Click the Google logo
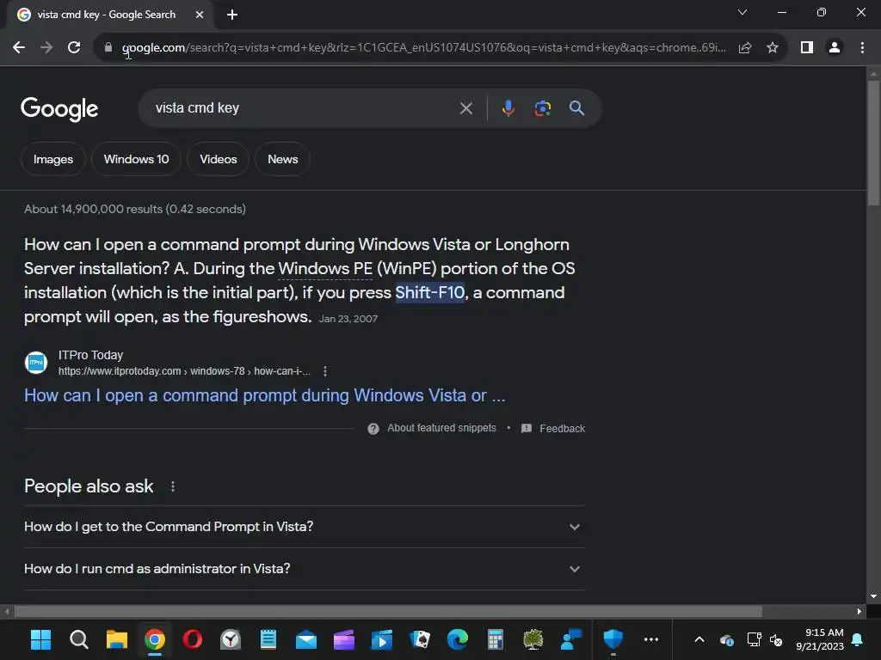 click(x=59, y=109)
